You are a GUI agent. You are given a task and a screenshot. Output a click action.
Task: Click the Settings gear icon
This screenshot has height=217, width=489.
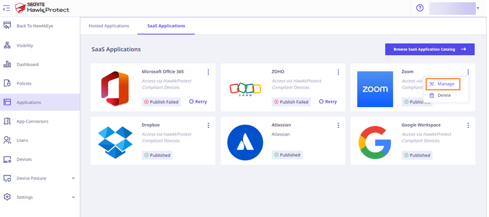pyautogui.click(x=7, y=197)
